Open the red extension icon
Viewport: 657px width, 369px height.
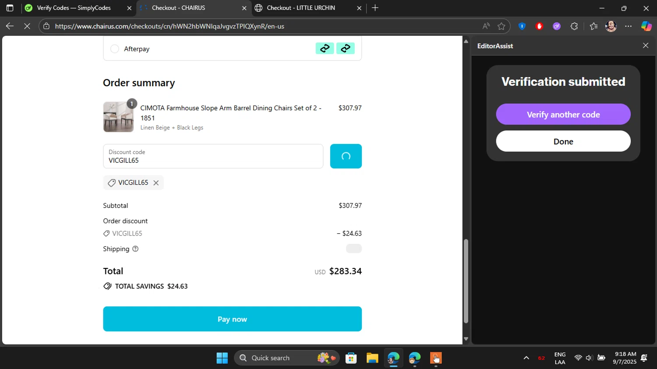[x=539, y=26]
